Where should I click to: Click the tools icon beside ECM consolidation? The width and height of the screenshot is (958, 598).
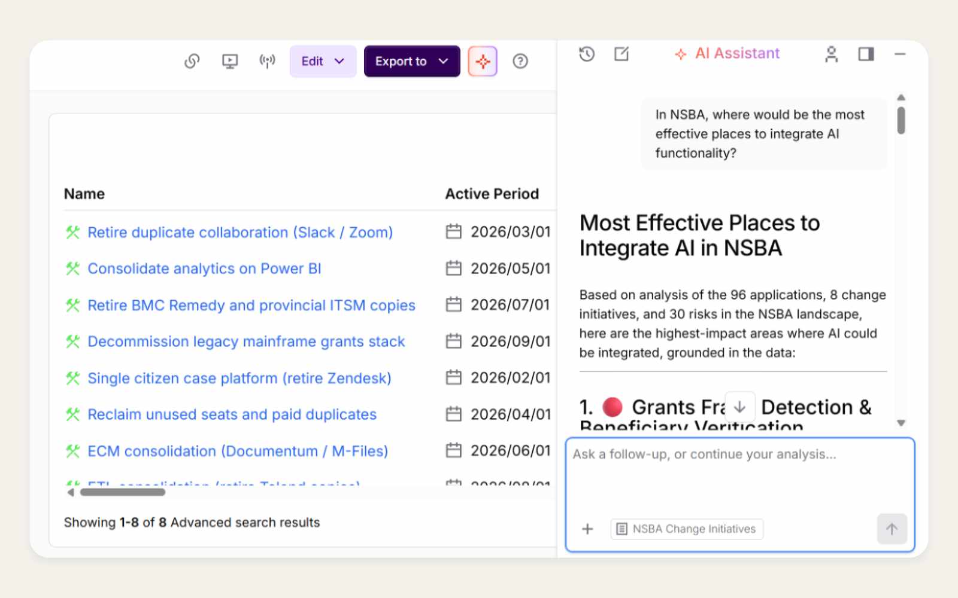click(72, 451)
